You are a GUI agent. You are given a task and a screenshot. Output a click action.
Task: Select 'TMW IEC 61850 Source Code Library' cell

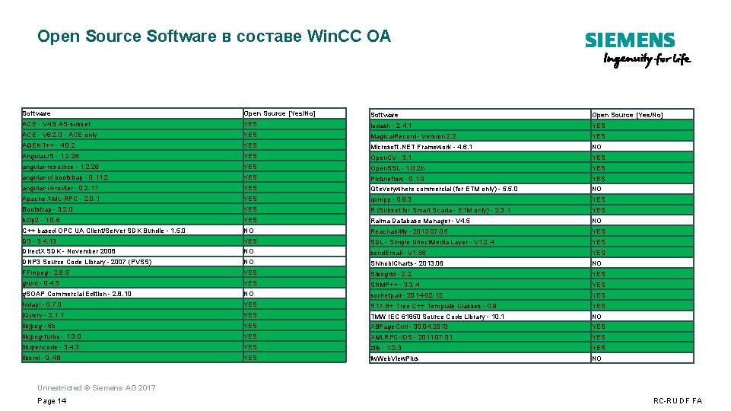480,317
